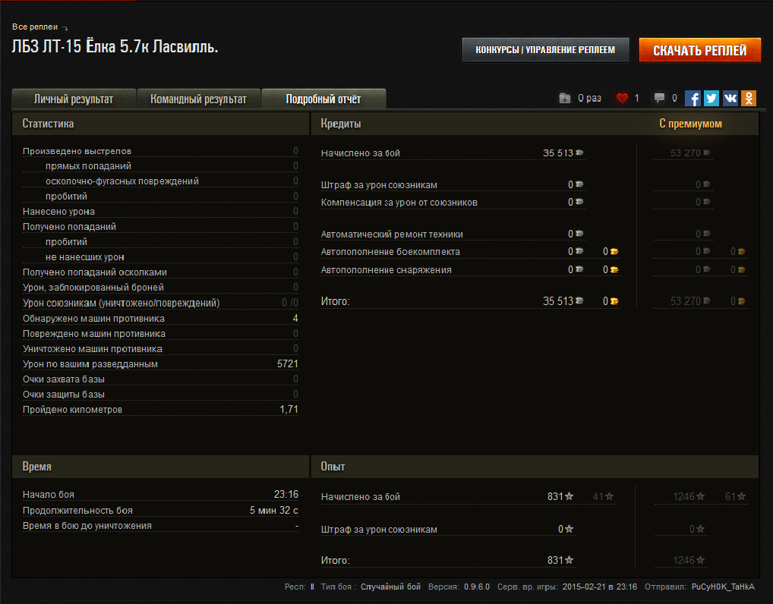Click the Случайный бой battle type
The width and height of the screenshot is (773, 604).
point(390,587)
